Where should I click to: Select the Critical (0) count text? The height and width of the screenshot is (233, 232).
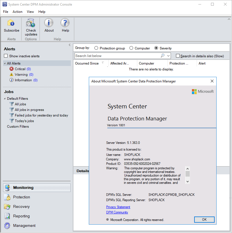(29, 69)
